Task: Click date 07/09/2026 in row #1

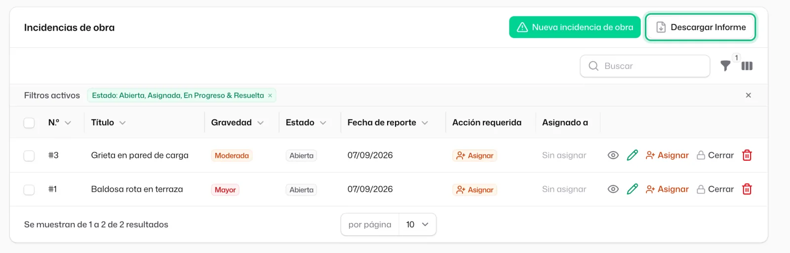Action: tap(370, 189)
